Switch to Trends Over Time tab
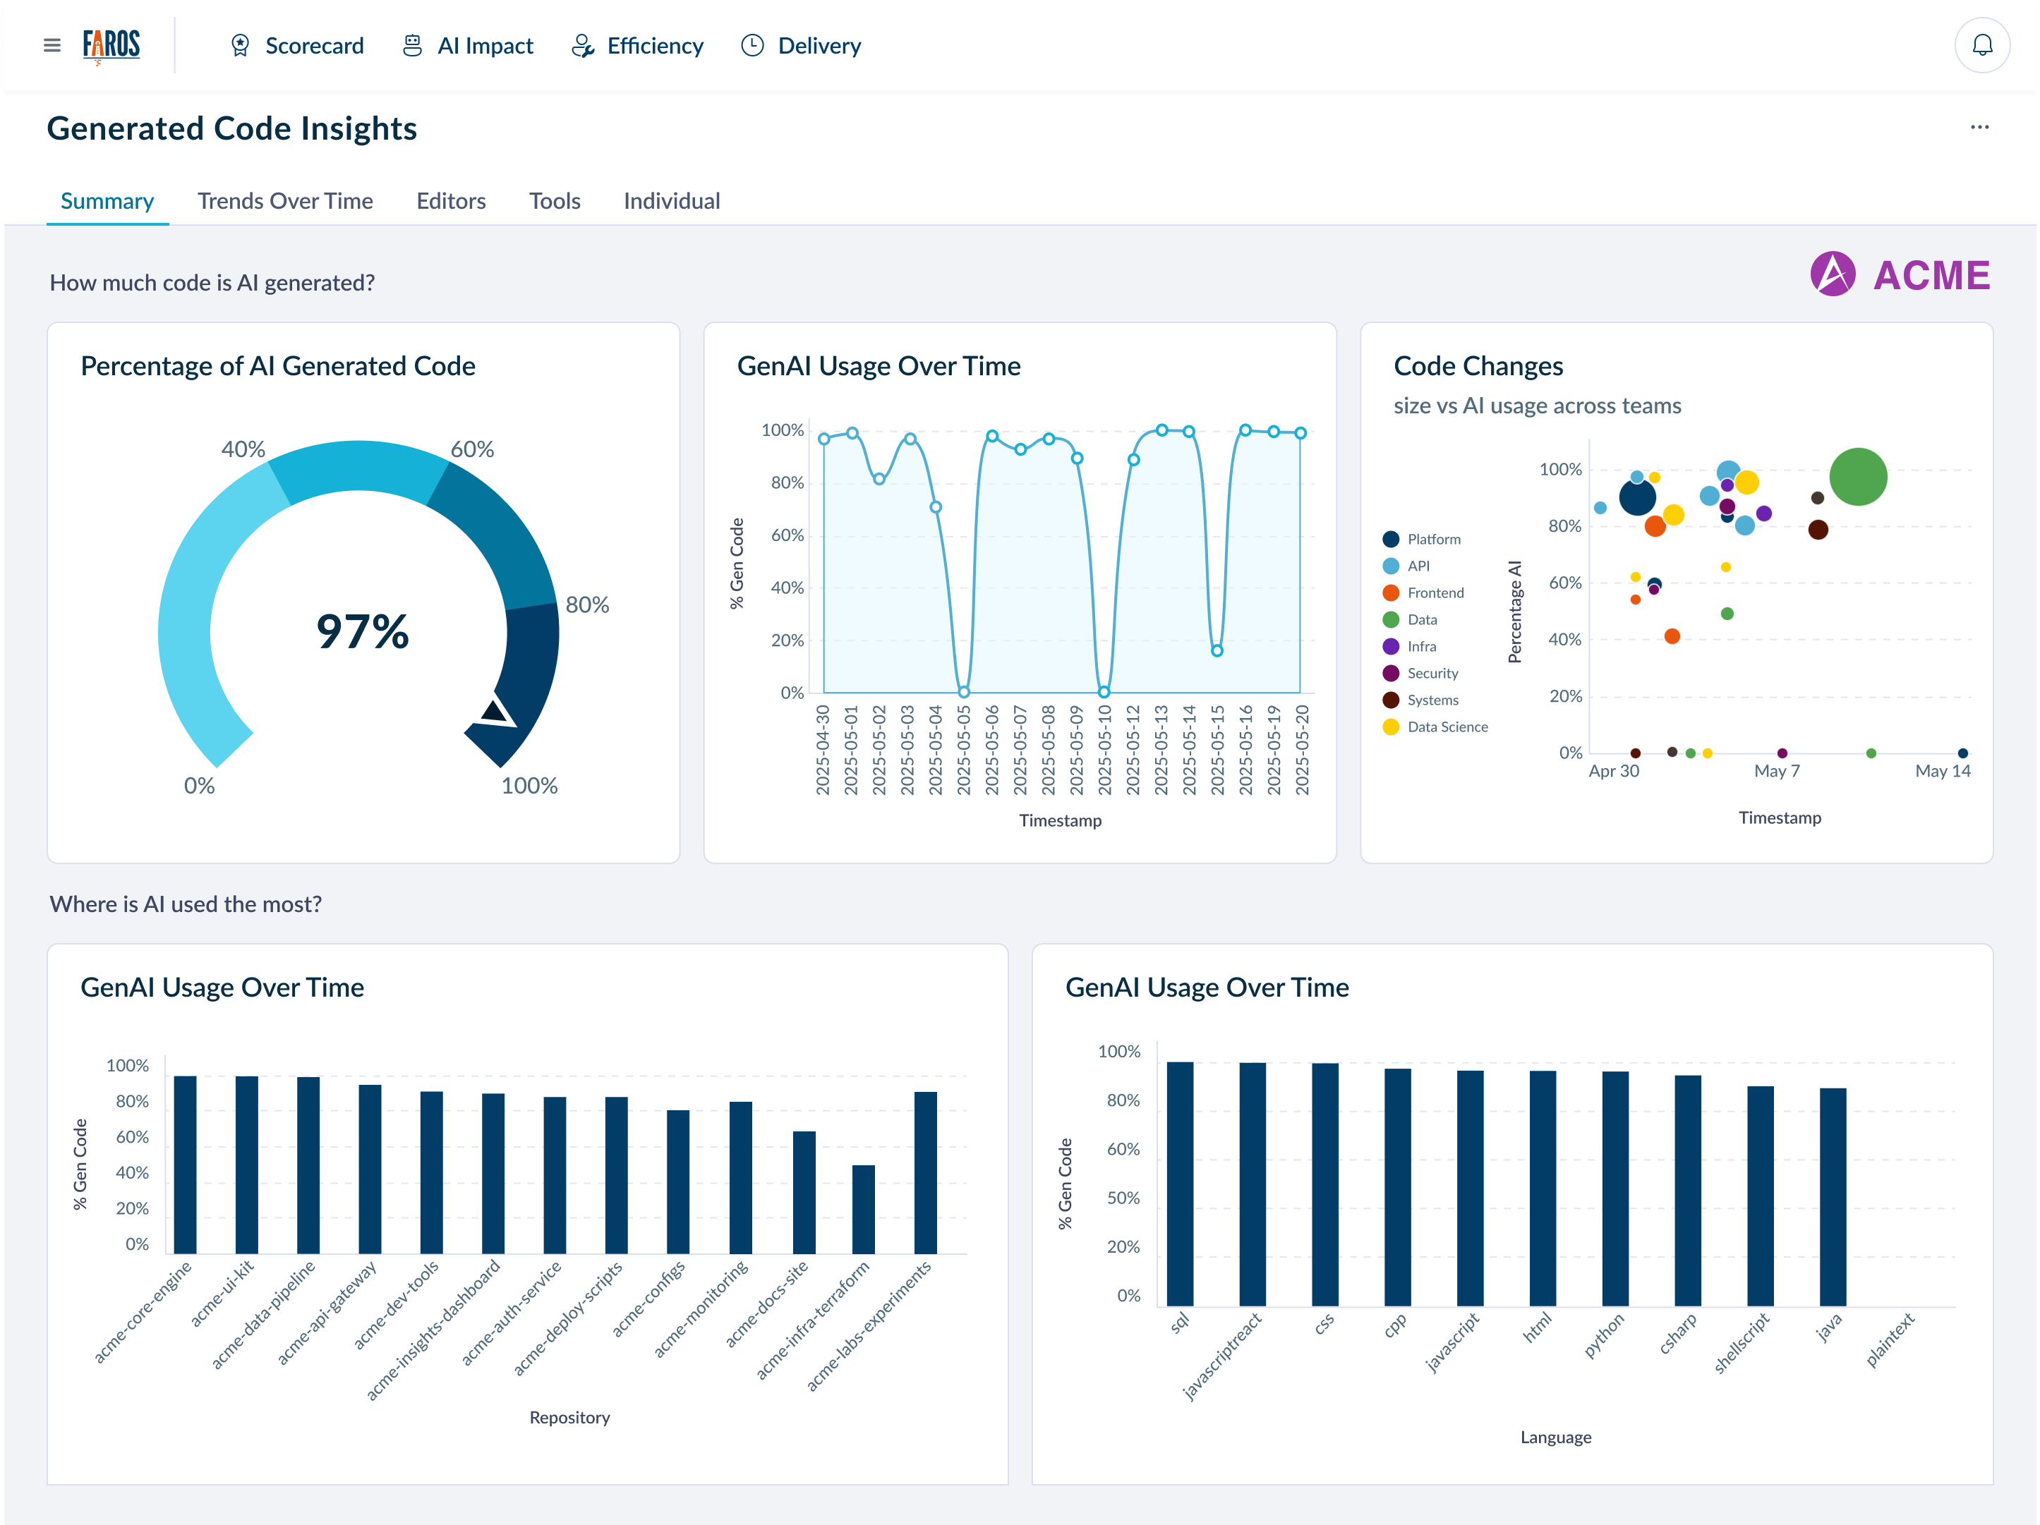The height and width of the screenshot is (1525, 2040). click(285, 201)
